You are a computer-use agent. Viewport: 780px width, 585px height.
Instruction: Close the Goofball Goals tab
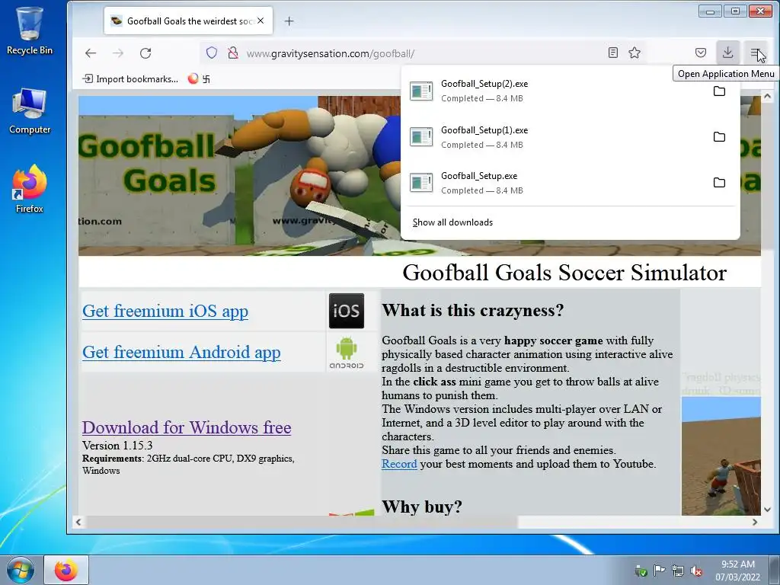tap(261, 21)
